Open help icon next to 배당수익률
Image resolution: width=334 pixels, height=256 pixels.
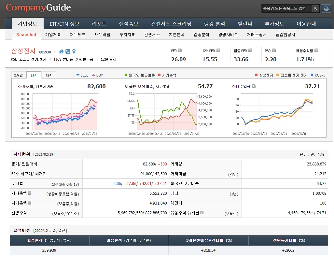(316, 50)
